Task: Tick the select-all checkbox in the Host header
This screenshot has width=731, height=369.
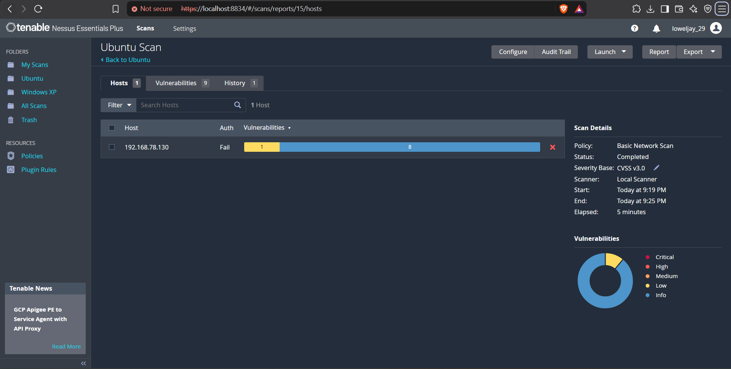Action: (x=112, y=128)
